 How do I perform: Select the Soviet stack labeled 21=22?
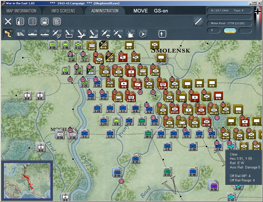(155, 71)
